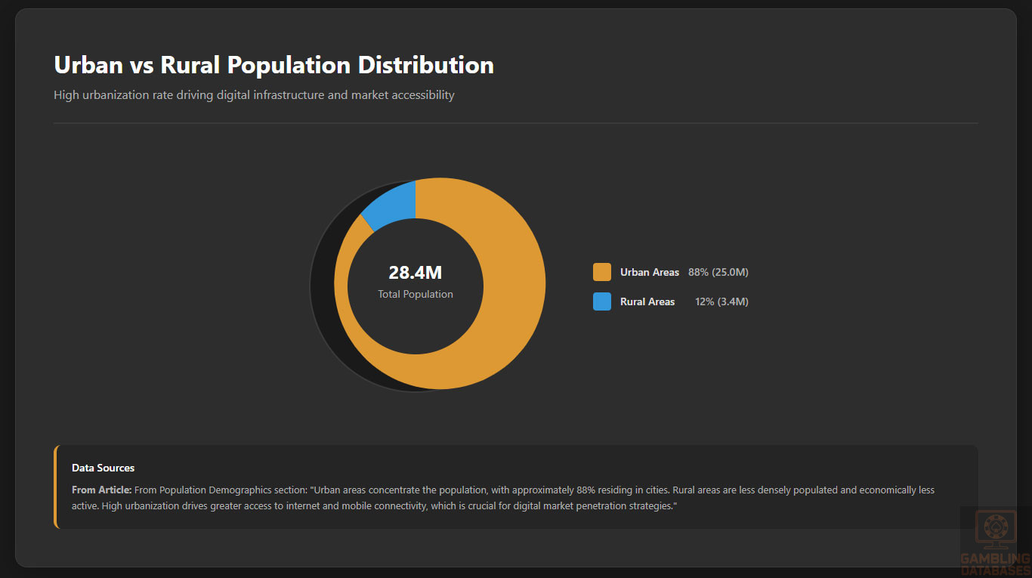Click the '88% (25.0M)' legend value
Viewport: 1032px width, 578px height.
tap(718, 272)
